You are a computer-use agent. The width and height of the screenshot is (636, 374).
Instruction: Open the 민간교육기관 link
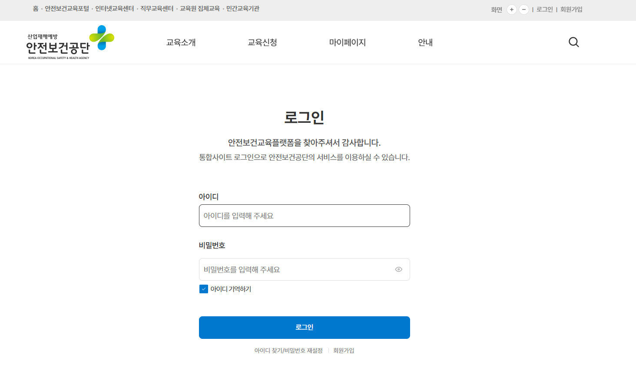click(242, 8)
